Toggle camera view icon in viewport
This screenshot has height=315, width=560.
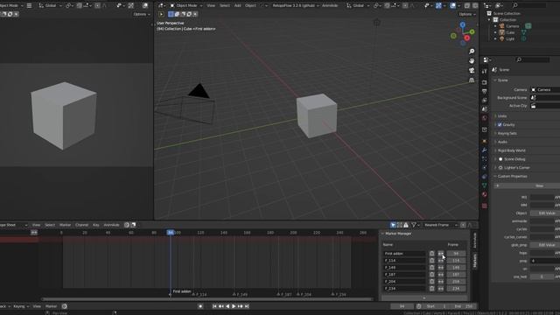(x=472, y=70)
